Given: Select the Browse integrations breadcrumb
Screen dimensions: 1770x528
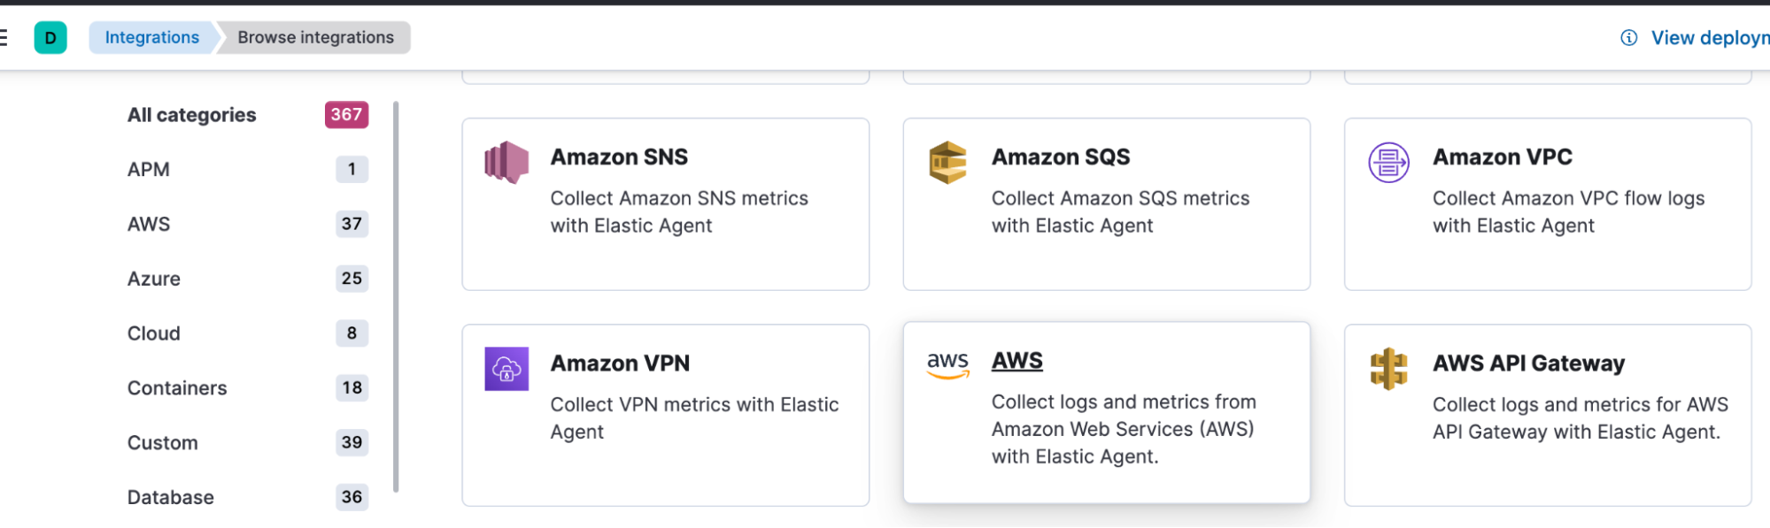Looking at the screenshot, I should point(315,37).
